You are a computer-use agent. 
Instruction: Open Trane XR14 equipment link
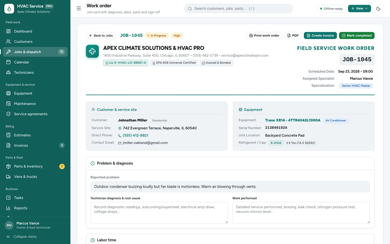coord(293,120)
